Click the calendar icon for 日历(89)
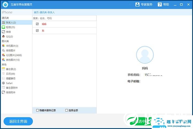Image resolution: width=193 pixels, height=129 pixels. (3, 74)
